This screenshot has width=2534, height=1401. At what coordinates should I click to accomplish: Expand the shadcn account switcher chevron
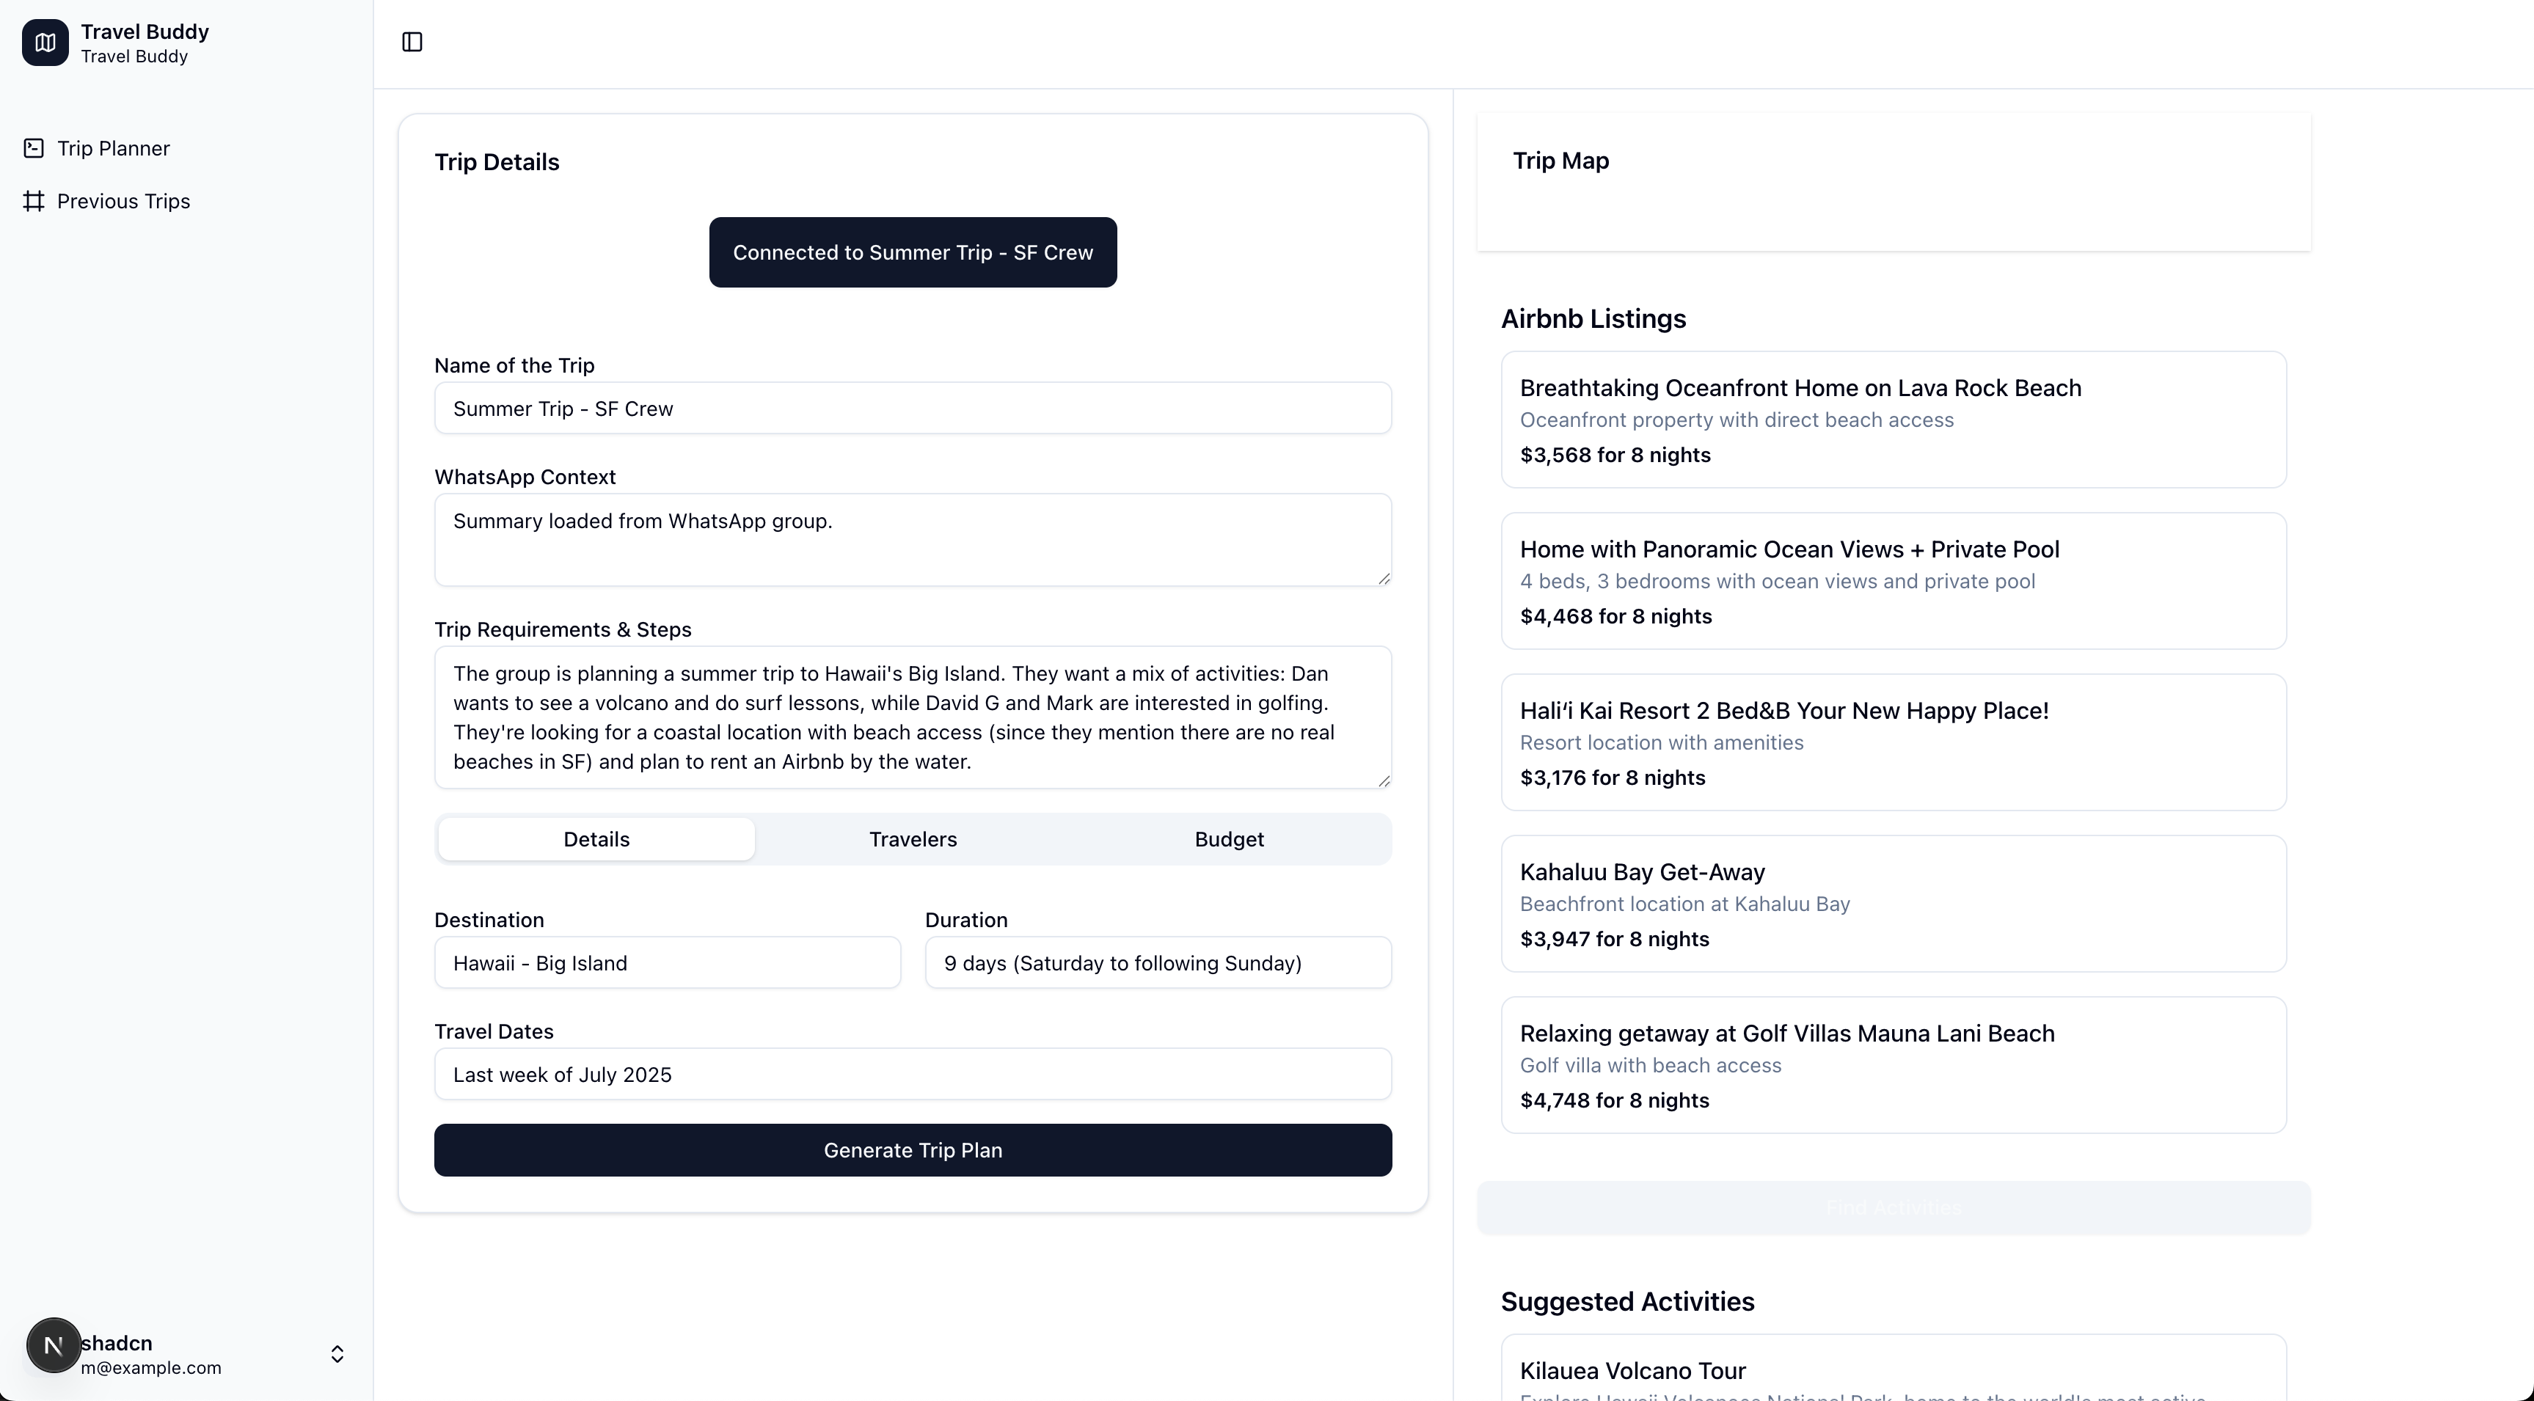coord(337,1354)
